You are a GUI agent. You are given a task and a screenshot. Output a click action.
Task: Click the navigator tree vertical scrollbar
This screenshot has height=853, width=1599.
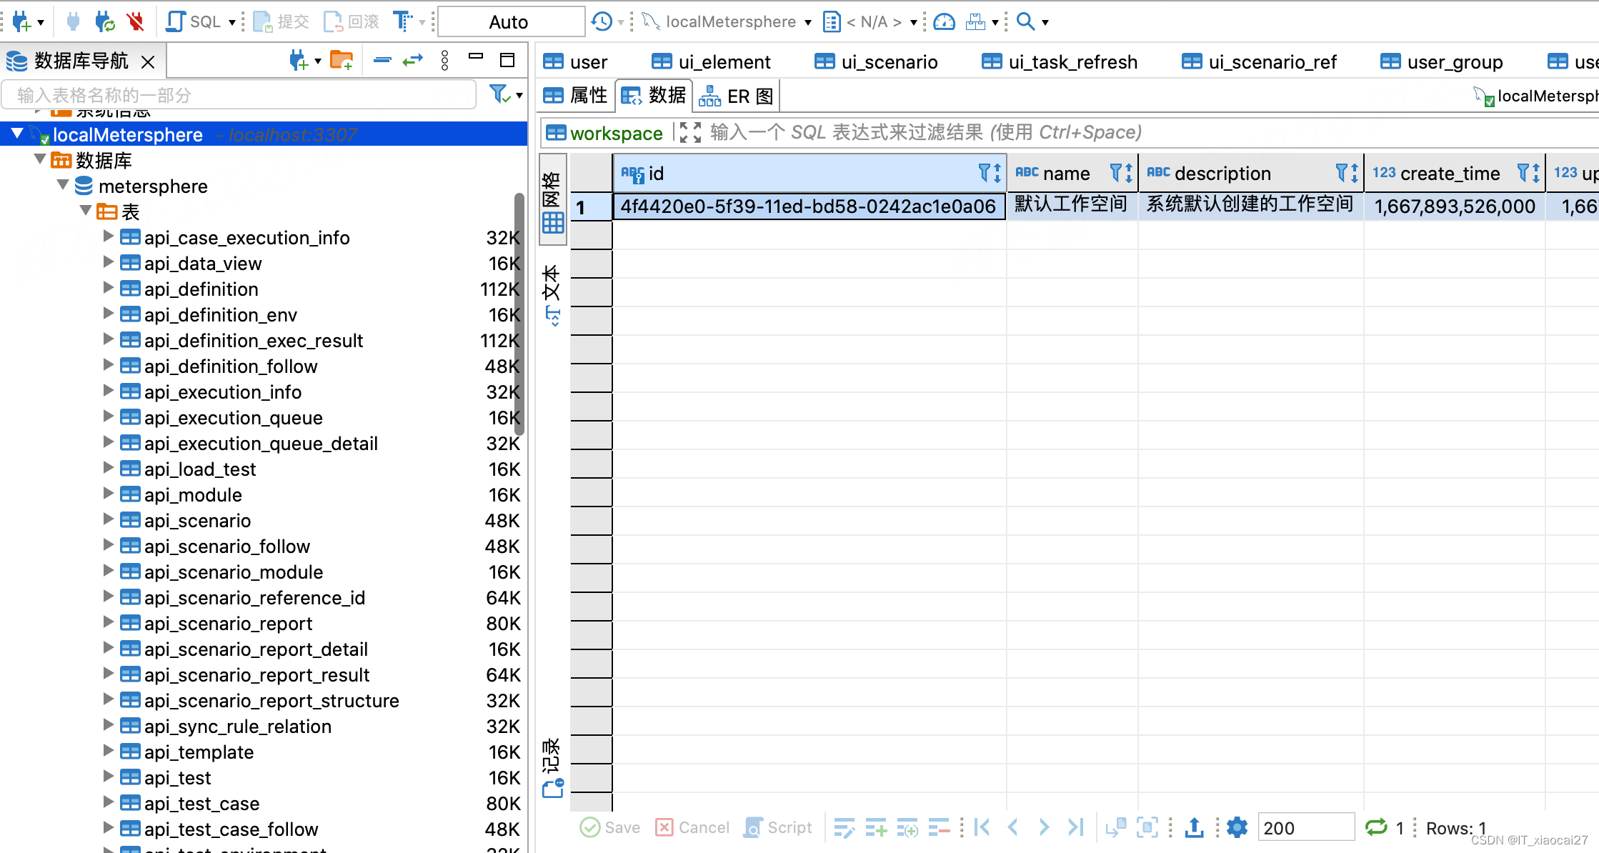click(519, 314)
